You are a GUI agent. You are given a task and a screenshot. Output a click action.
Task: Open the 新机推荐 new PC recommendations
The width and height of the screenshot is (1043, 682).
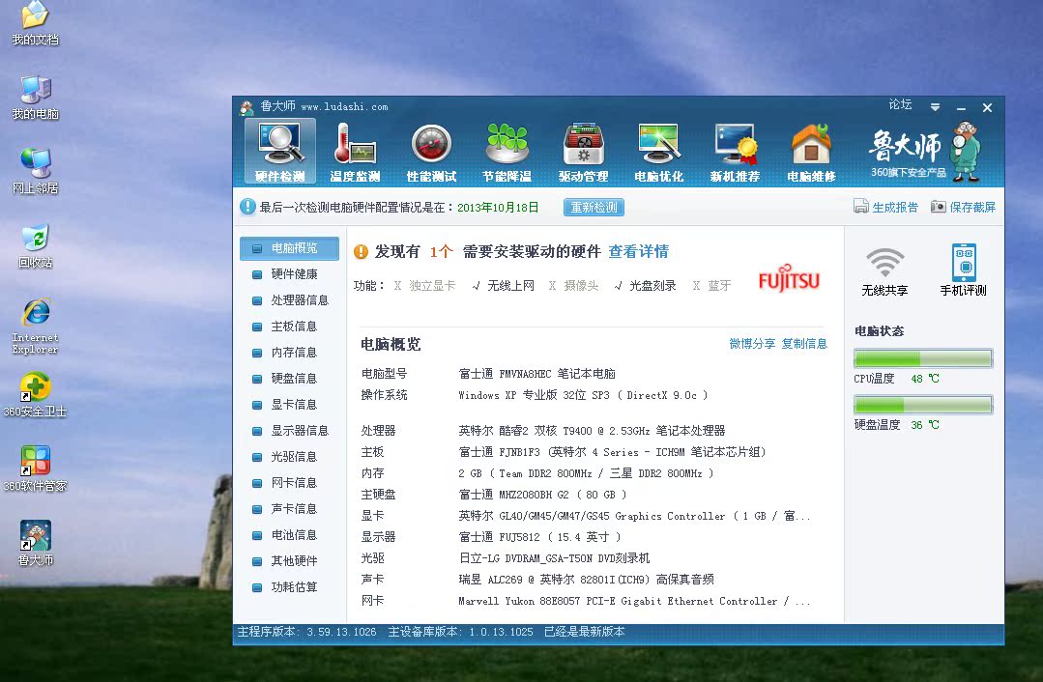[735, 153]
